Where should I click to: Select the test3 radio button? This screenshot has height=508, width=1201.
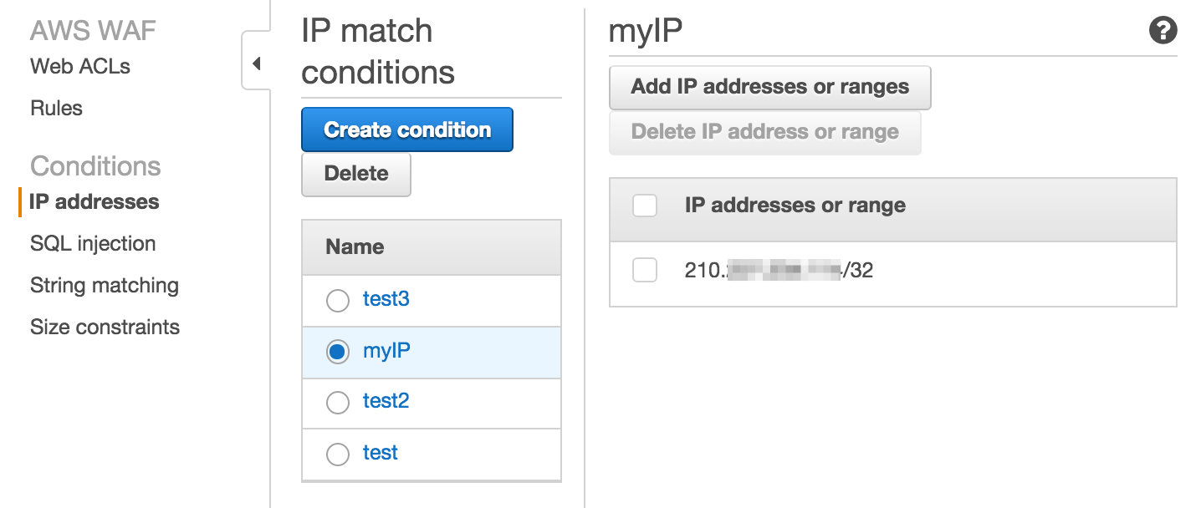point(338,301)
